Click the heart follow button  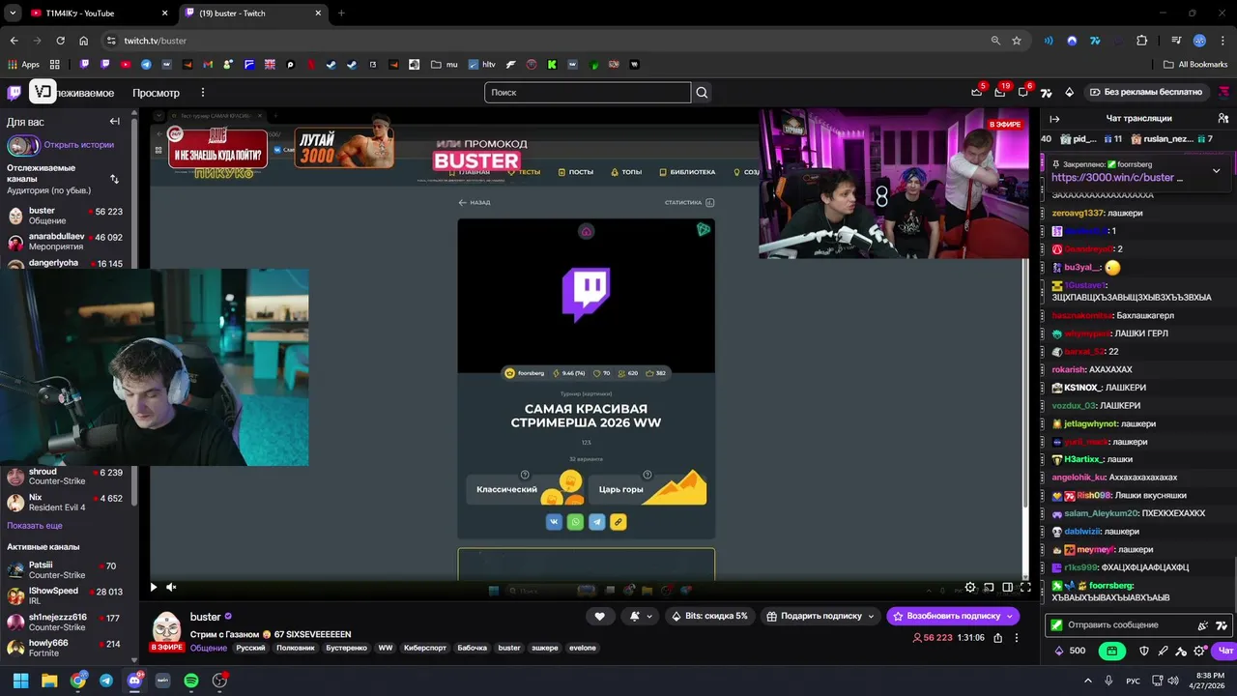[599, 616]
